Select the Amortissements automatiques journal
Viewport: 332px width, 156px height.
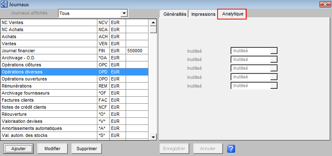pos(74,128)
